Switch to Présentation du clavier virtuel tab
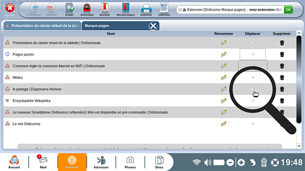Screen dimensions: 305x171 (x=42, y=26)
